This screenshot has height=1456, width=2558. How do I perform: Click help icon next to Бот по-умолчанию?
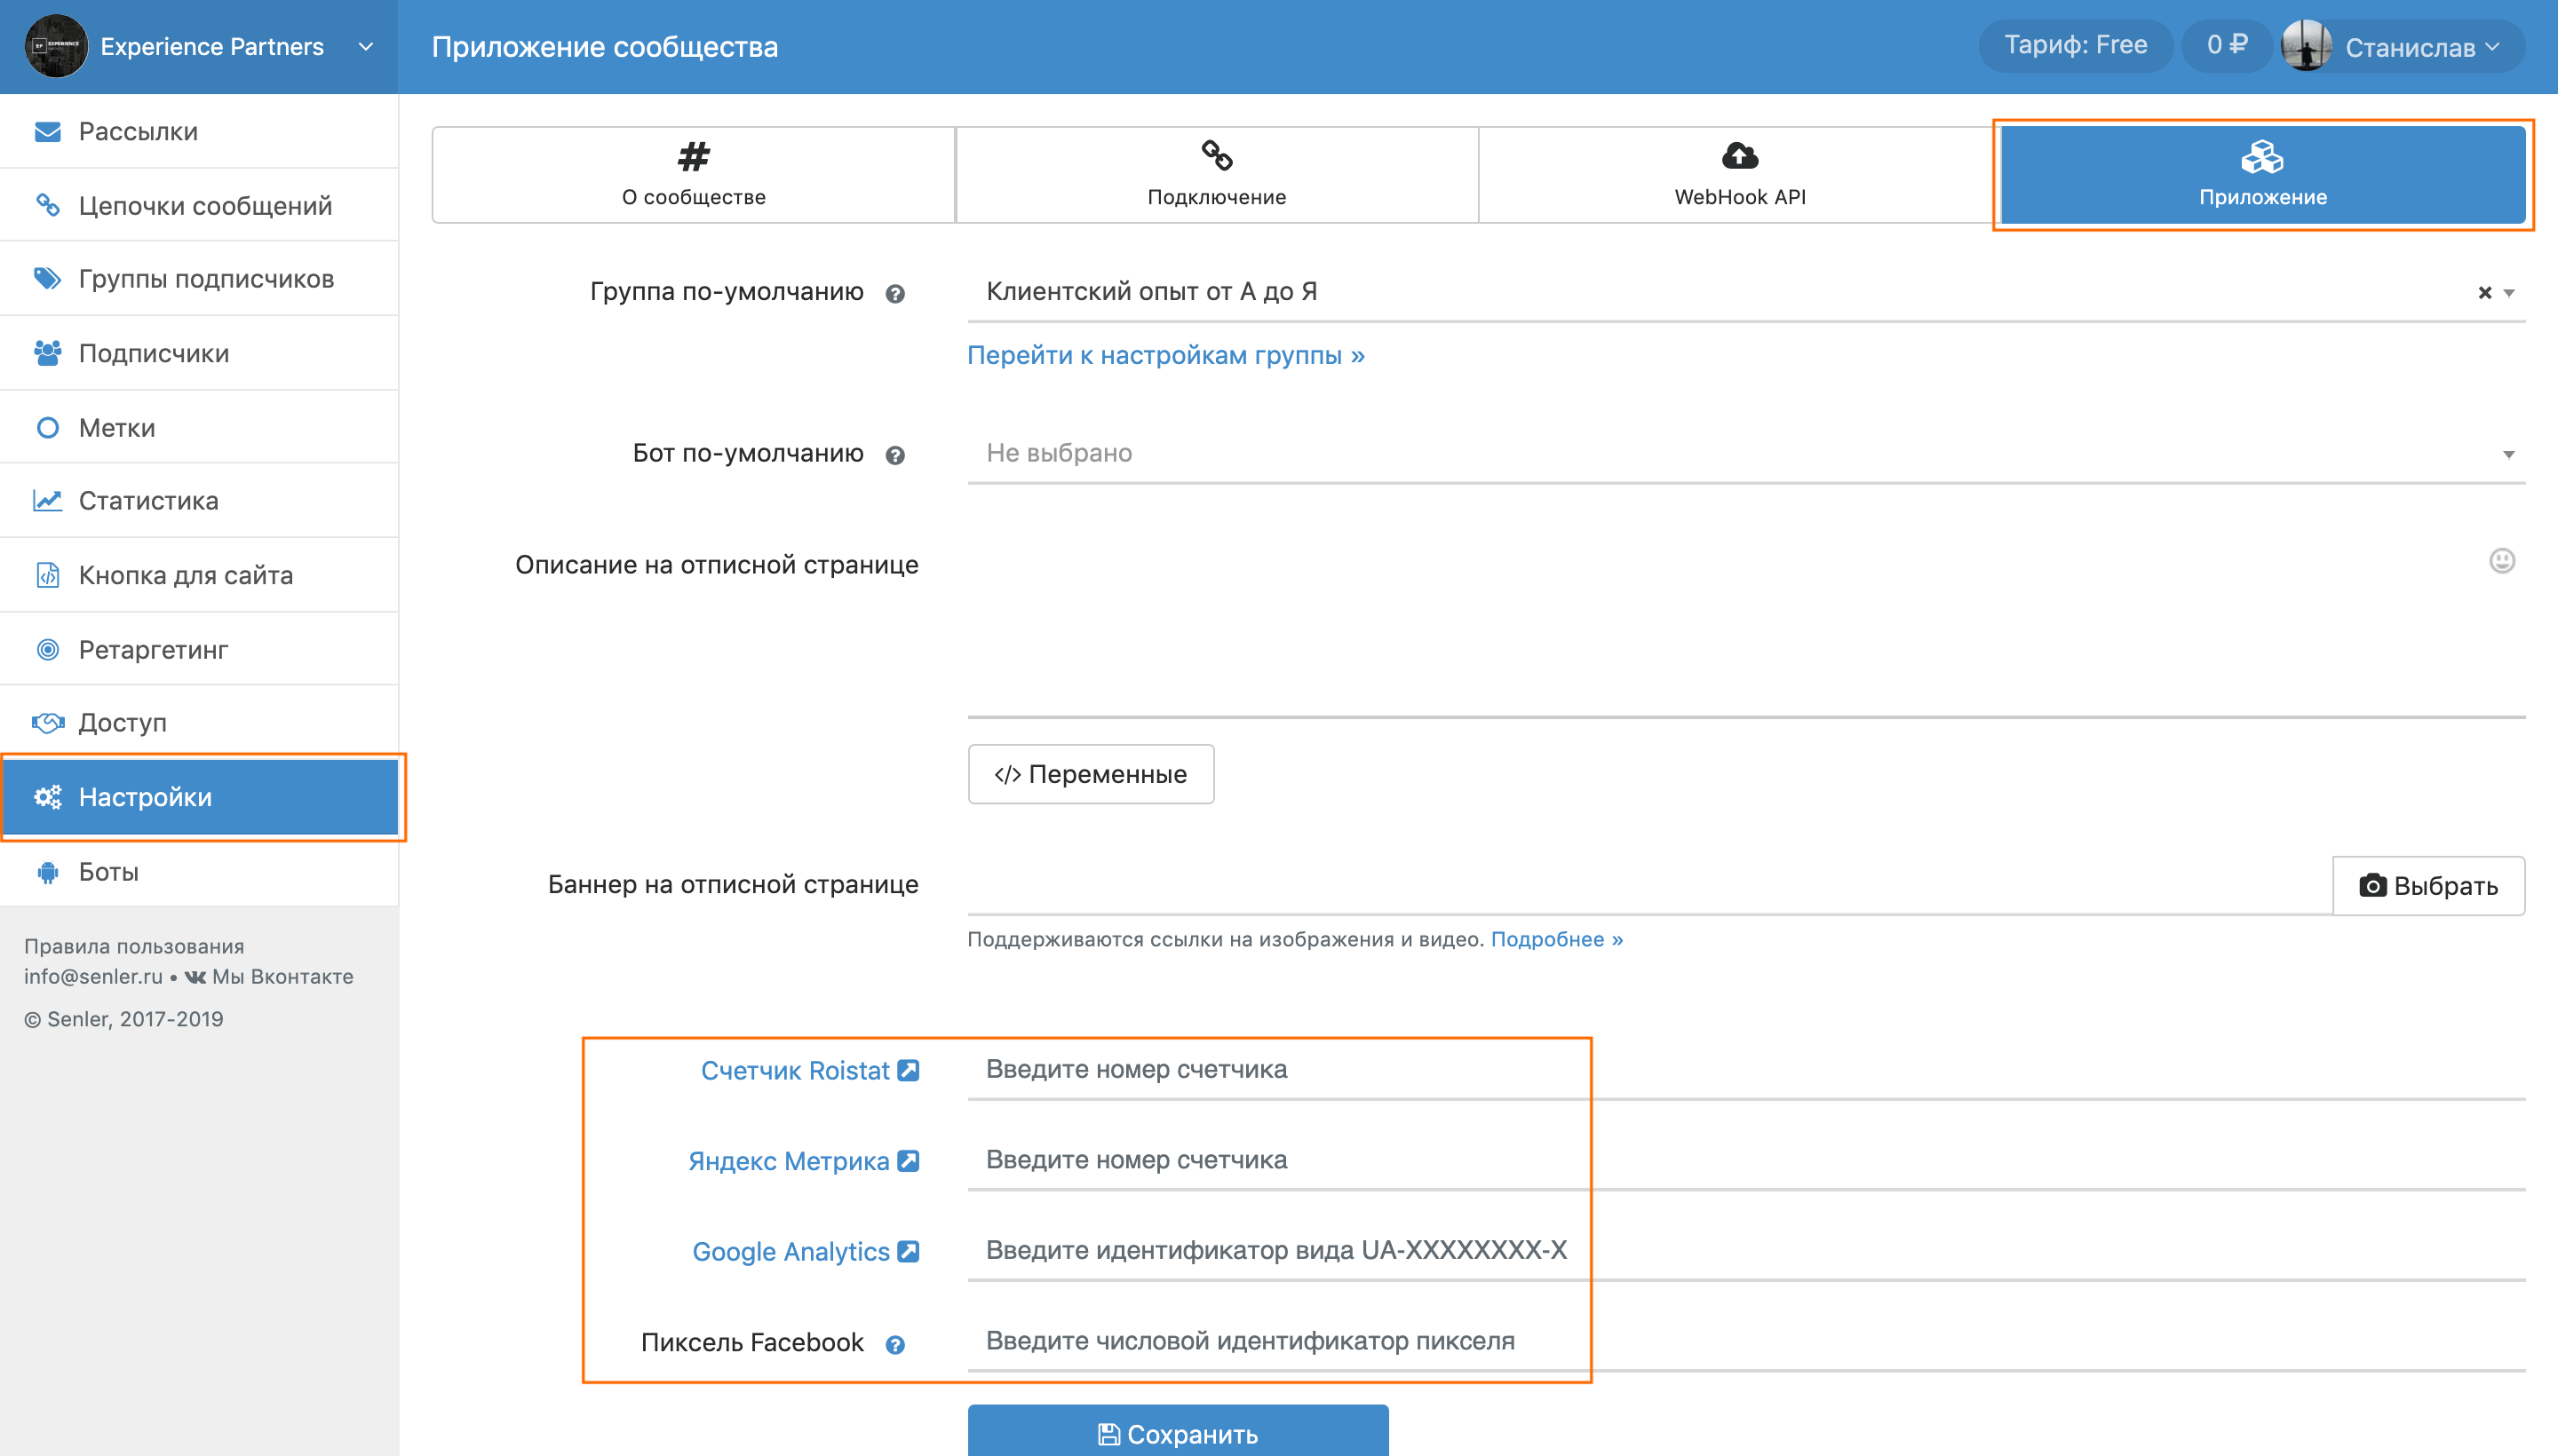[x=894, y=456]
